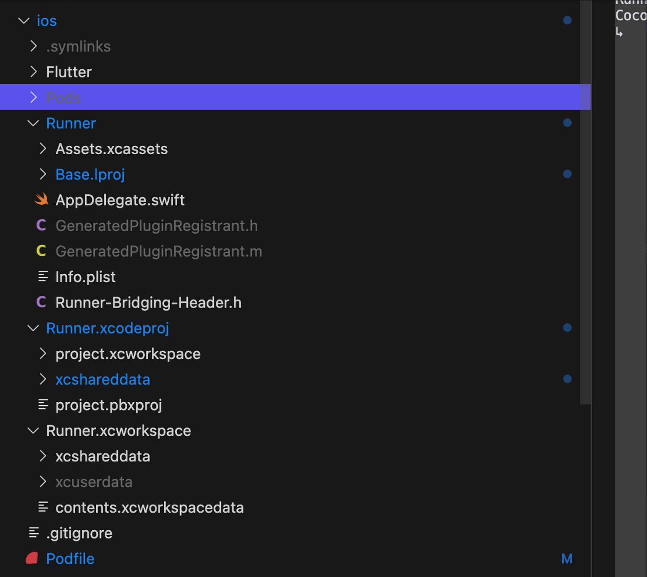The width and height of the screenshot is (647, 577).
Task: Select Runner.xcodeproj in the explorer
Action: (108, 328)
